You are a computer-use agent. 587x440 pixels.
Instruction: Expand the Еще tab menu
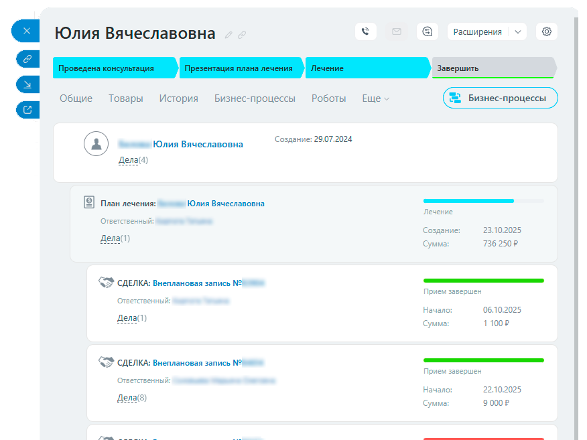(x=375, y=98)
